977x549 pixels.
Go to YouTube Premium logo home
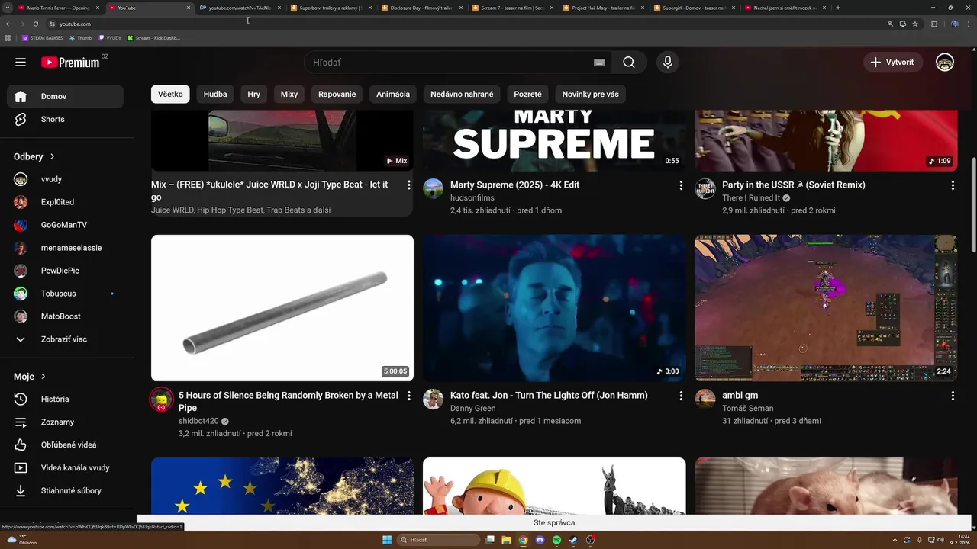(70, 63)
